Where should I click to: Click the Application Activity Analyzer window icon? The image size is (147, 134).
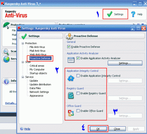(x=71, y=60)
